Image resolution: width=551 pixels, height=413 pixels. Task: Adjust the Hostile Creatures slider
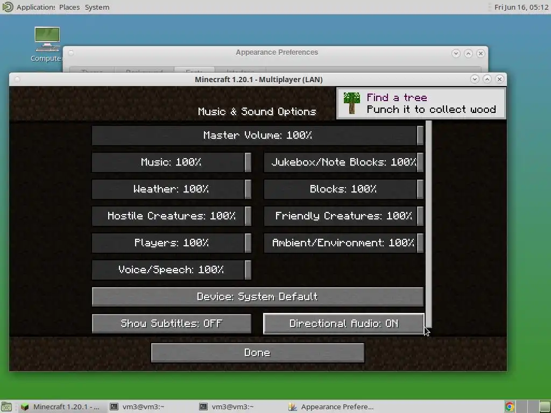[x=172, y=216]
